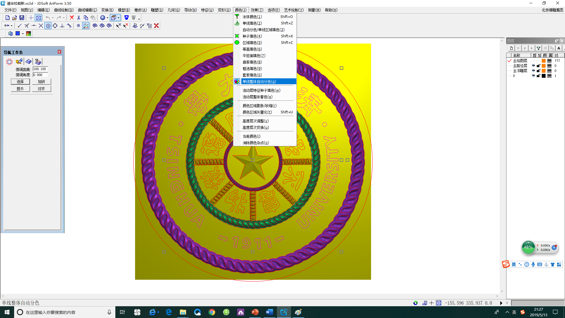
Task: Select the big red X cancel icon
Action: pyautogui.click(x=156, y=26)
